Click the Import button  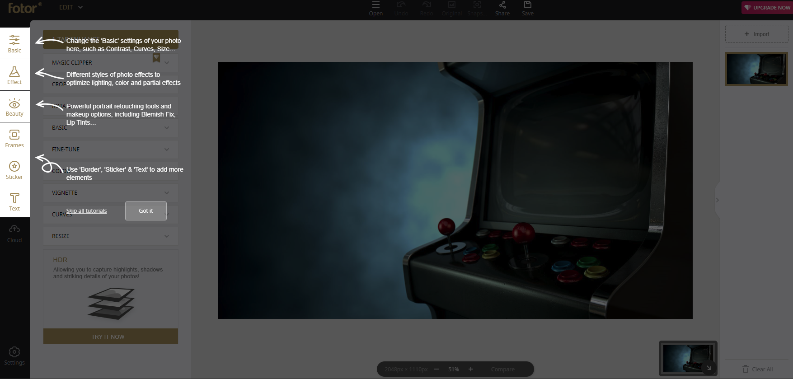coord(757,34)
